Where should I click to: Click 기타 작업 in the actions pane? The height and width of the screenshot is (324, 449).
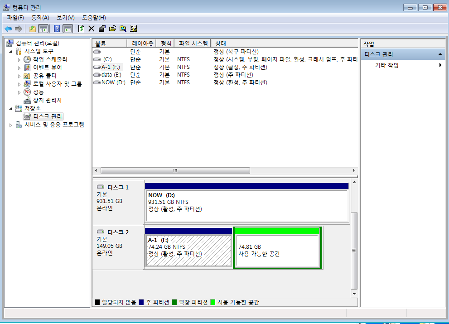click(x=387, y=65)
